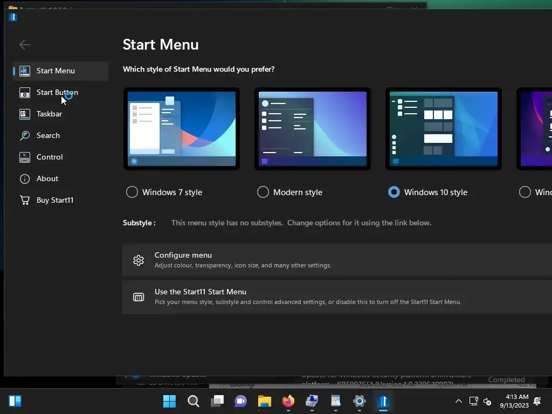Select the partially visible fourth style radio
The image size is (552, 414).
525,192
